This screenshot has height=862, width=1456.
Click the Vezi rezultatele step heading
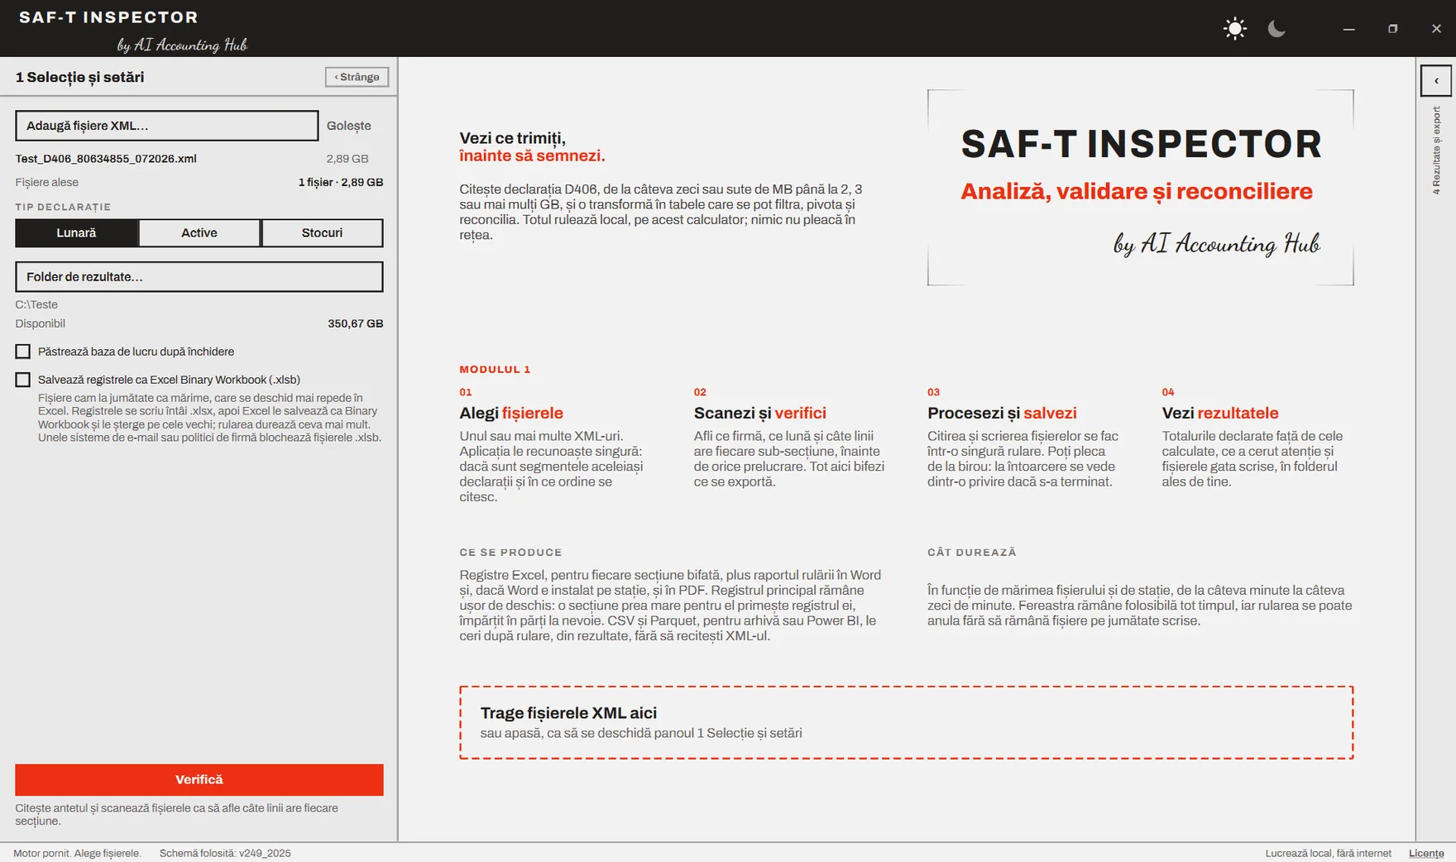tap(1220, 413)
